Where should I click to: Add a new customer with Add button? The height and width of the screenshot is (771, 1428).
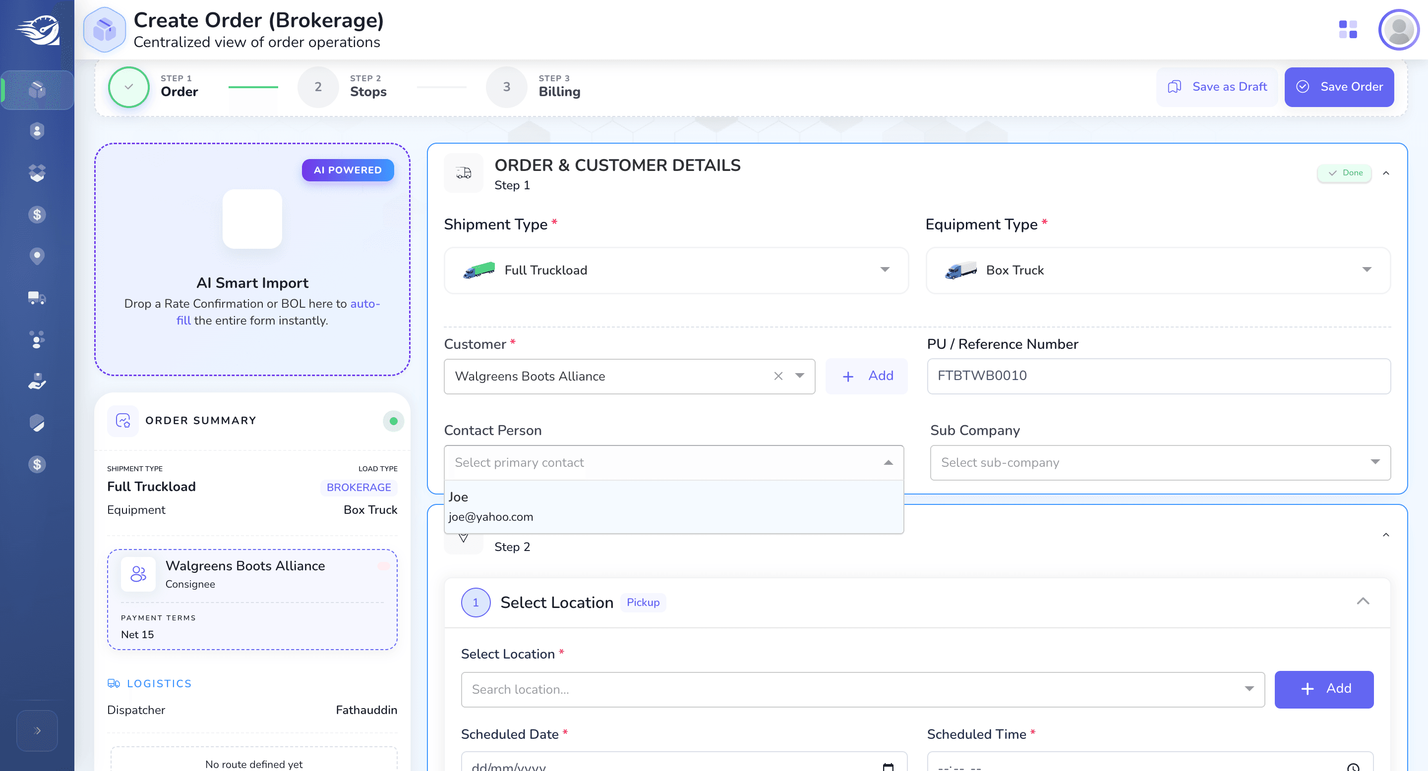(866, 376)
